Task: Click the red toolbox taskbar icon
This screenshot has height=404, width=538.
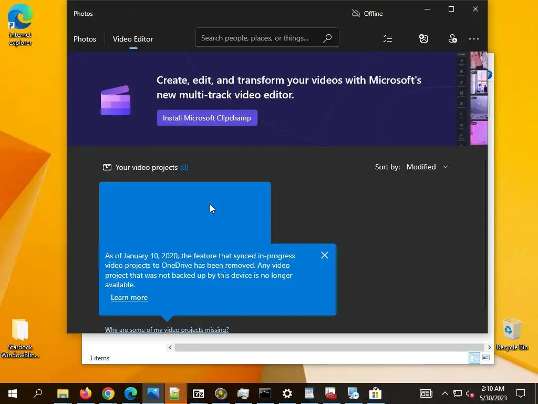Action: point(331,393)
